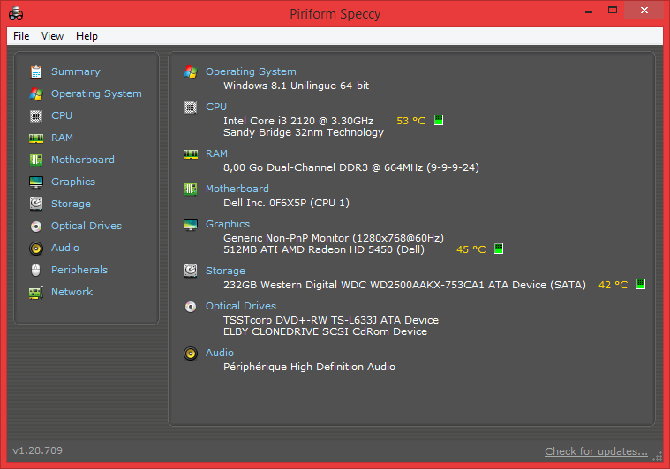The image size is (670, 469).
Task: Click the Graphics monitor icon in sidebar
Action: pos(36,182)
